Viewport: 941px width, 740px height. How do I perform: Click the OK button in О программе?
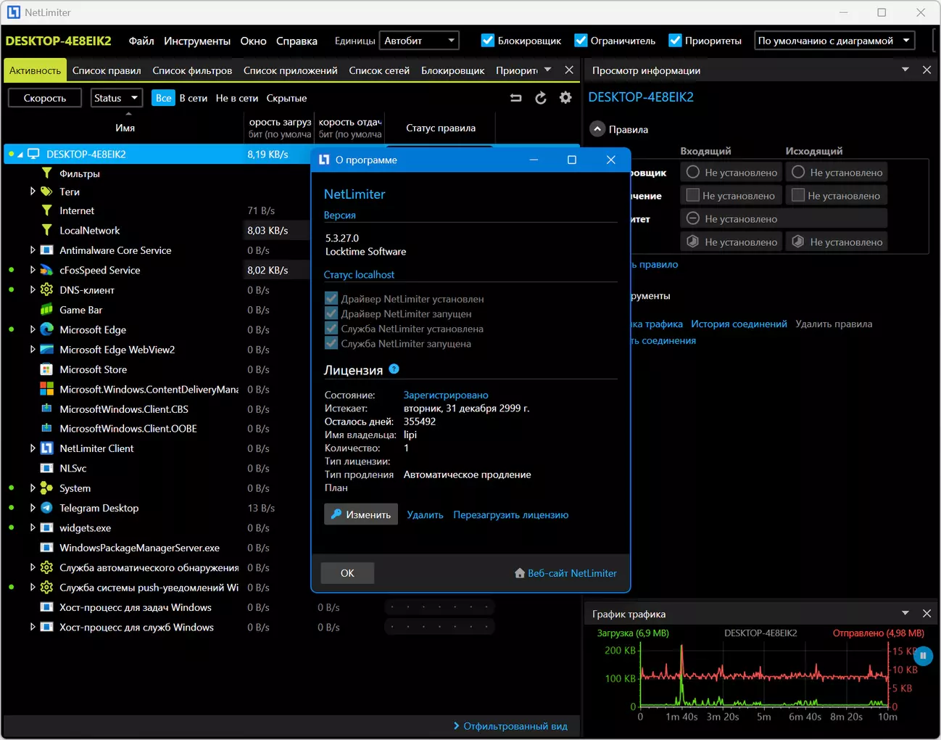[348, 573]
